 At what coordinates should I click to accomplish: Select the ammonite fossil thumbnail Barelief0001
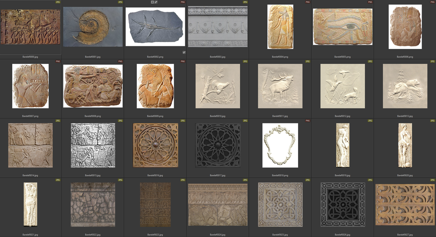[93, 26]
